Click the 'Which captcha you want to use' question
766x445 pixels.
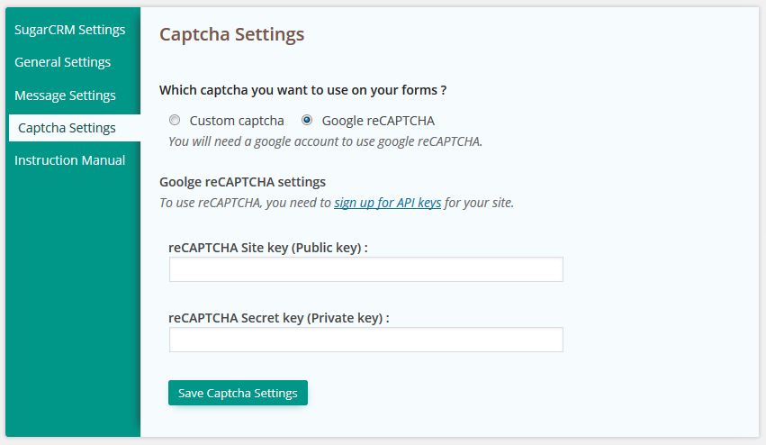302,90
